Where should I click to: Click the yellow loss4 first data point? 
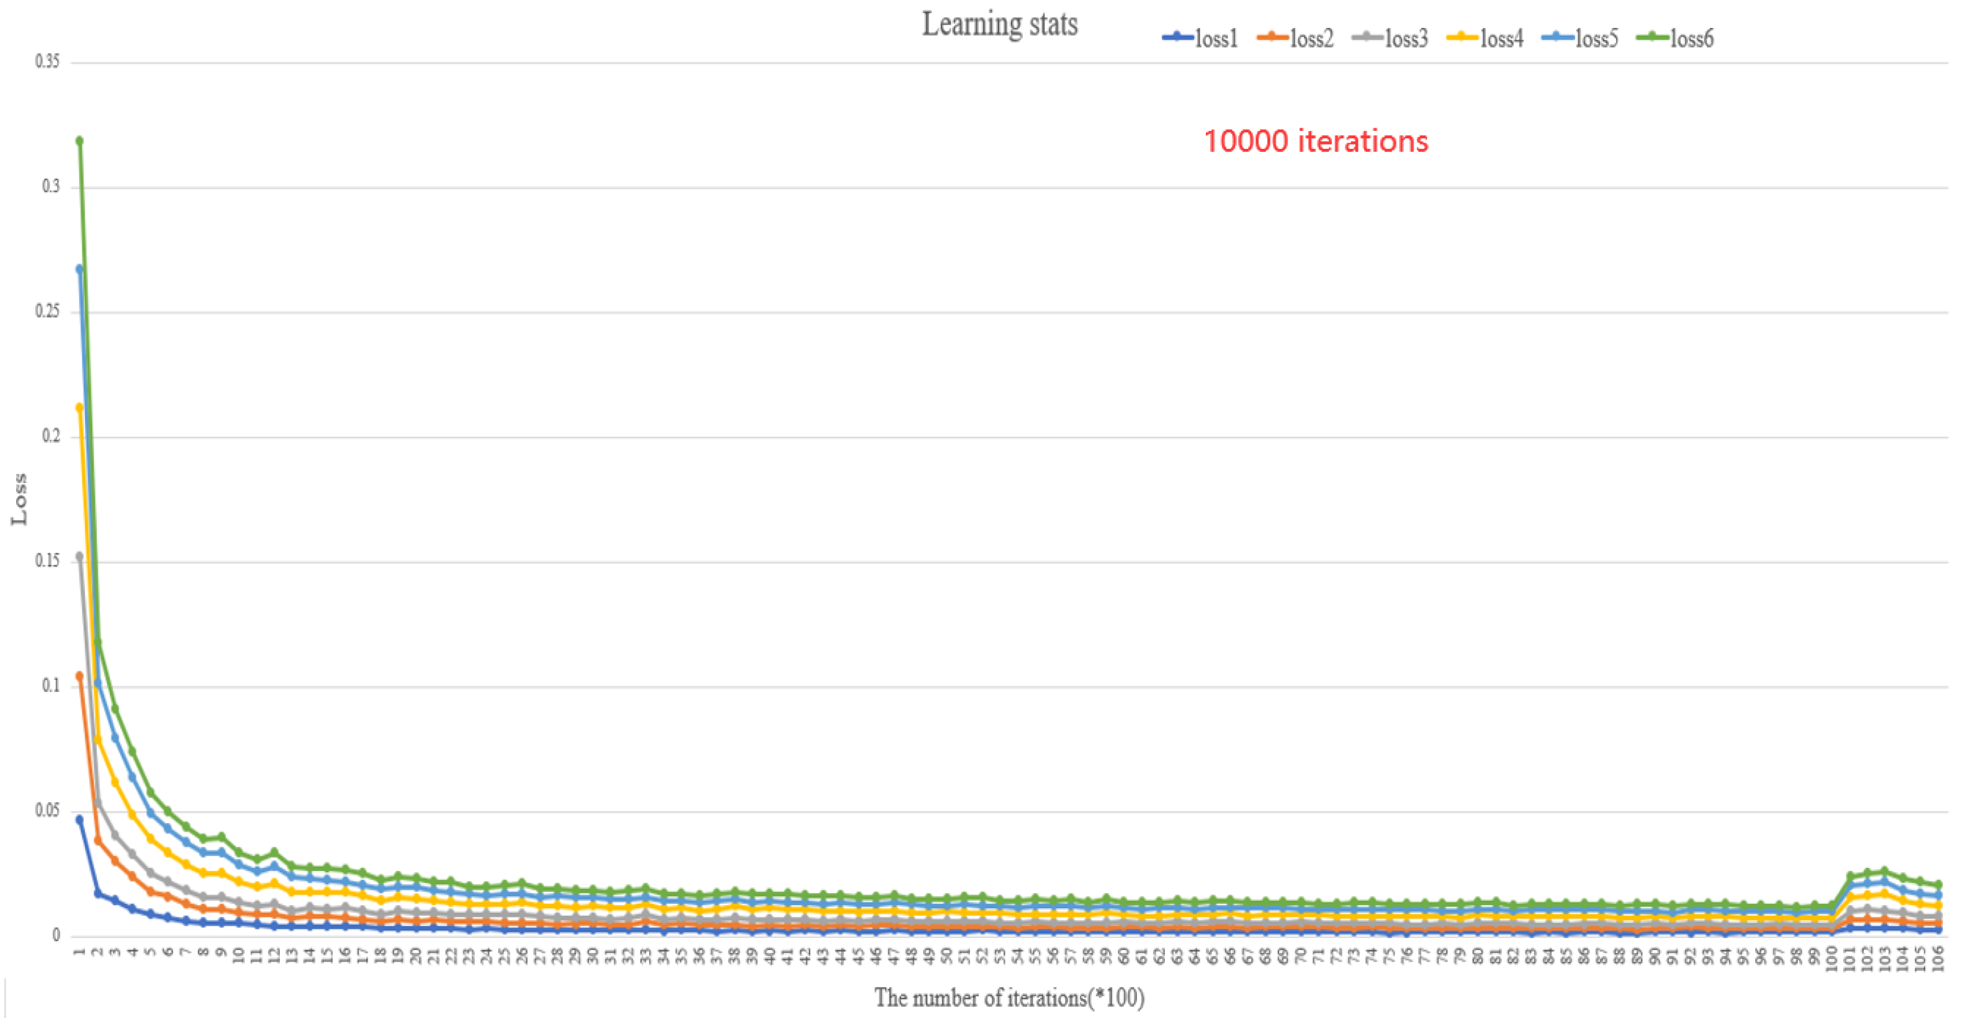79,408
